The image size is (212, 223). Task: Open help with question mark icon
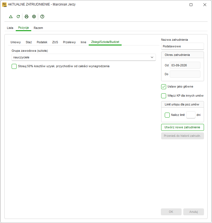42,17
